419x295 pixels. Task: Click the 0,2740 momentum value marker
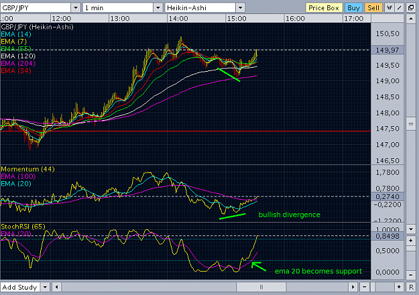[387, 196]
